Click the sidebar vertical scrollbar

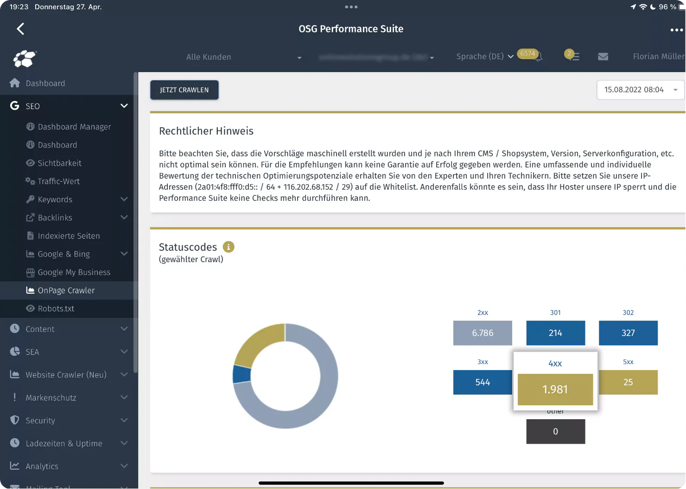tap(135, 222)
